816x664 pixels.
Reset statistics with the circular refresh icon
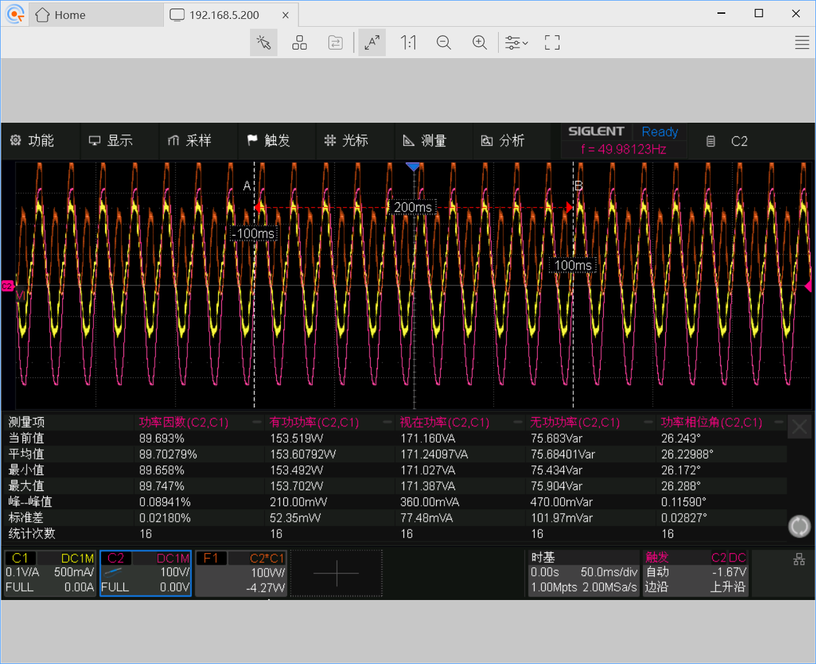800,526
